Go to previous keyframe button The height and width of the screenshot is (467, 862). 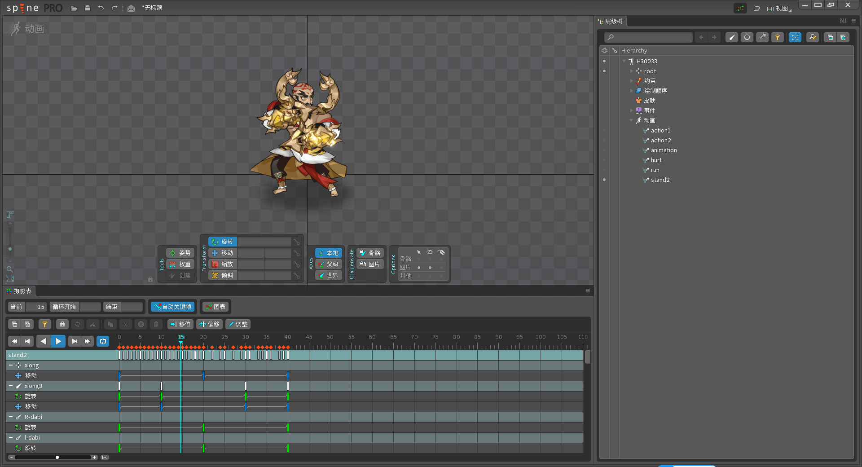click(x=27, y=341)
